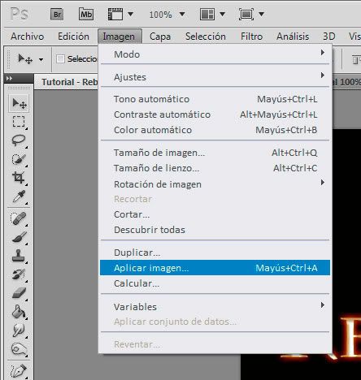The width and height of the screenshot is (361, 380).
Task: Choose the Quick Selection tool
Action: (x=19, y=159)
